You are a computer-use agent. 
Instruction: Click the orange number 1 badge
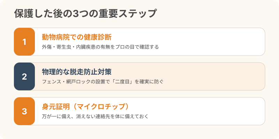24,42
